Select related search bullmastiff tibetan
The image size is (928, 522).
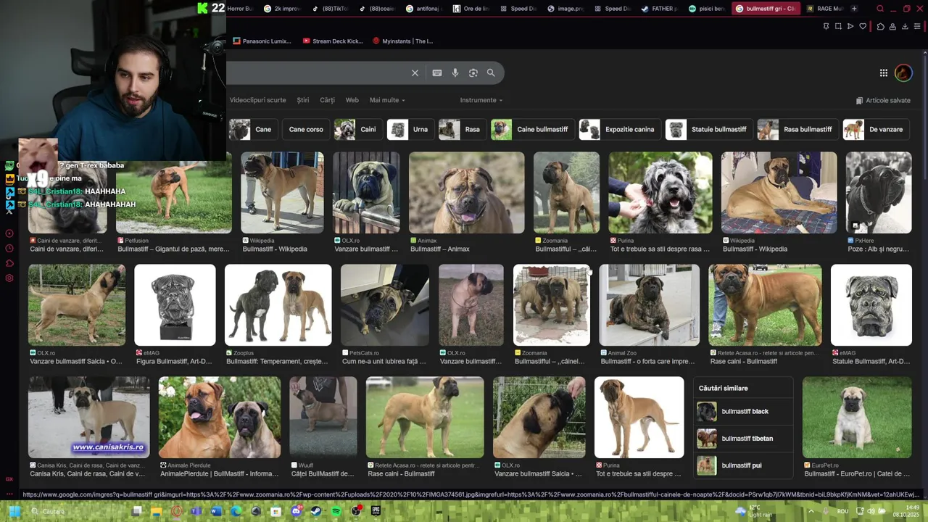[x=743, y=439]
